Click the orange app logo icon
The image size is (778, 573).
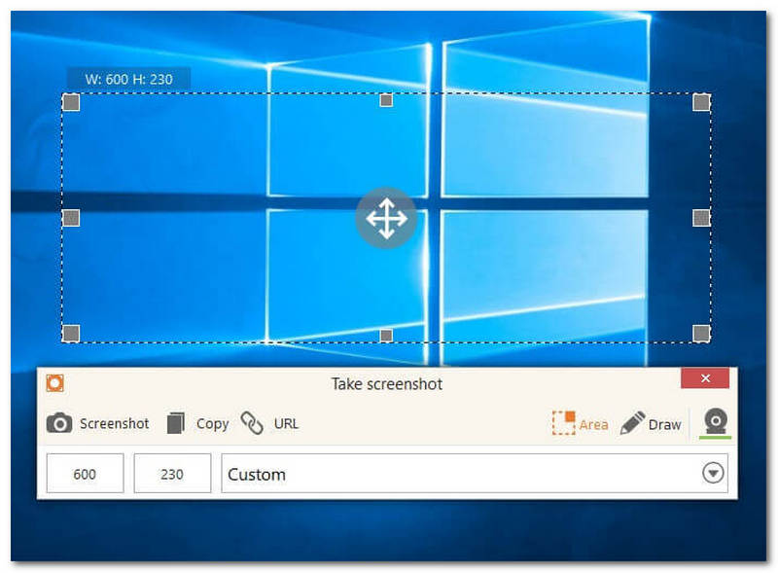pos(55,383)
